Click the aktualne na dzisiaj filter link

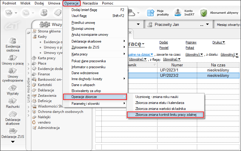140,55
